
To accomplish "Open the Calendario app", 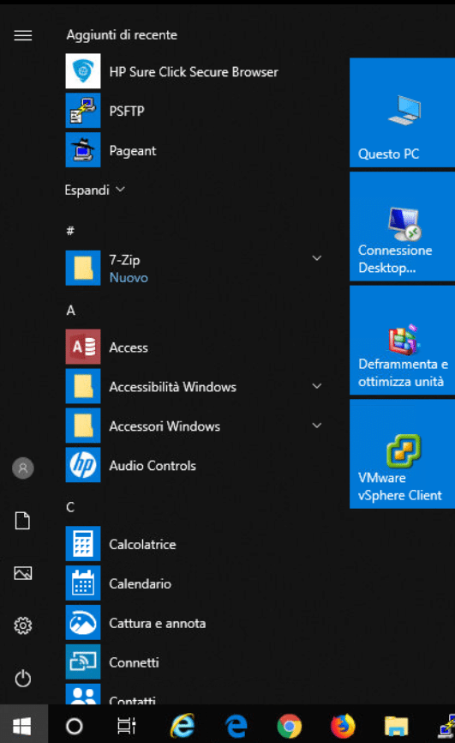I will pyautogui.click(x=195, y=583).
